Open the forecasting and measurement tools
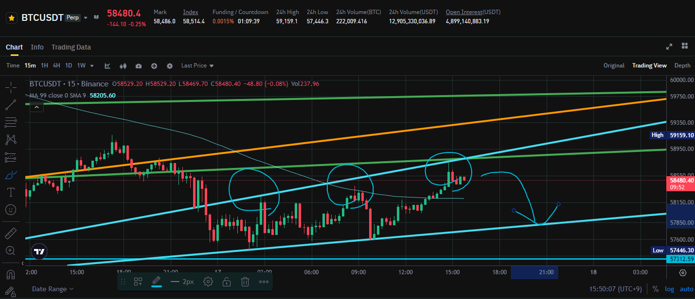The image size is (695, 299). tap(11, 157)
